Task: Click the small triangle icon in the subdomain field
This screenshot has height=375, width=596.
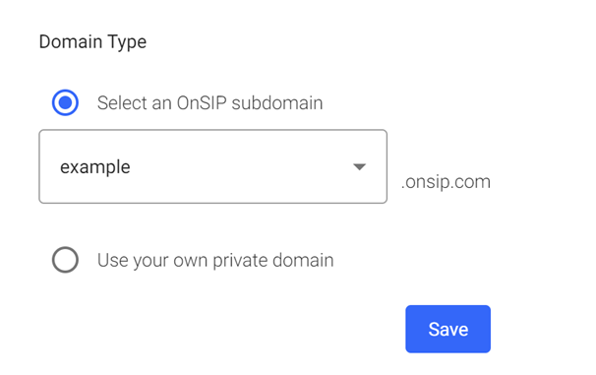Action: 359,166
